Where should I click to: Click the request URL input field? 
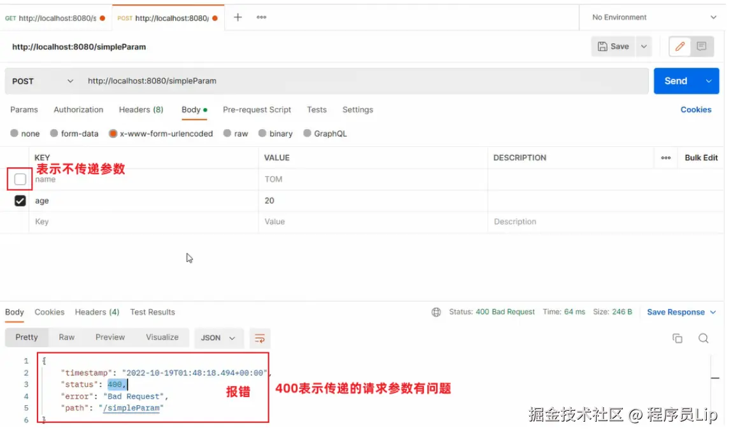pos(364,81)
